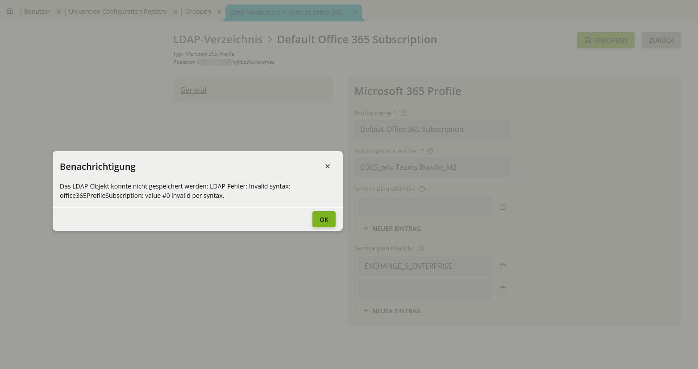This screenshot has width=698, height=369.
Task: Show help for Service plan blacklist
Action: coord(421,248)
